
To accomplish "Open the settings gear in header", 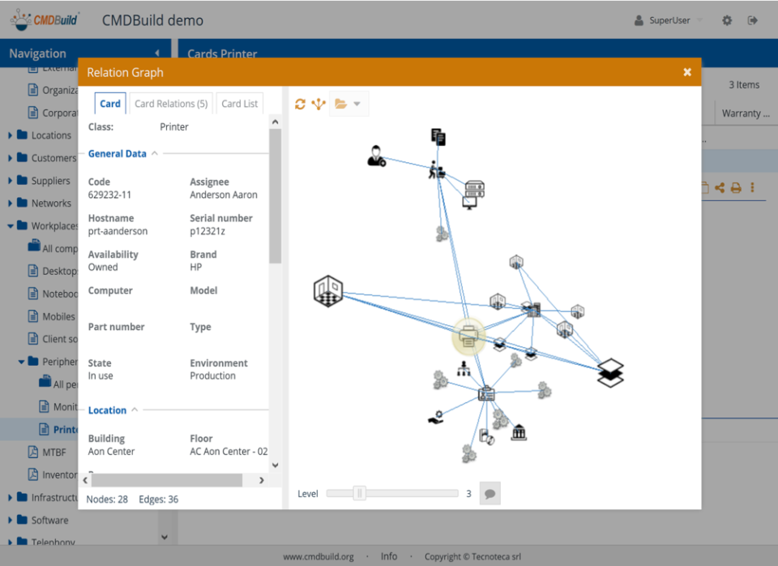I will click(727, 20).
